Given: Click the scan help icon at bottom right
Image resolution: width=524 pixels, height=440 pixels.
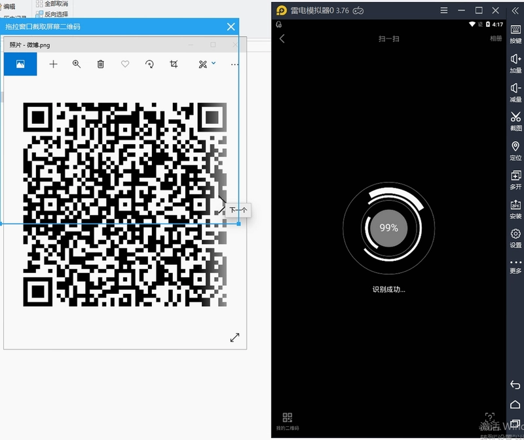Looking at the screenshot, I should [489, 418].
